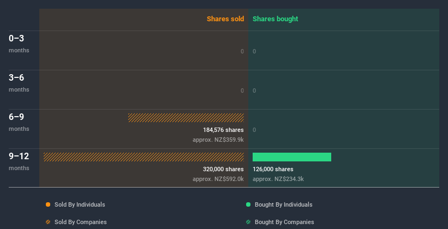
Task: Click the approx. NZ$234.3k amount
Action: click(x=278, y=179)
